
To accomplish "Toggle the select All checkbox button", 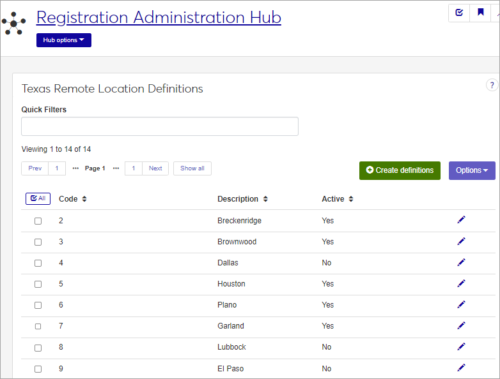I will click(38, 199).
